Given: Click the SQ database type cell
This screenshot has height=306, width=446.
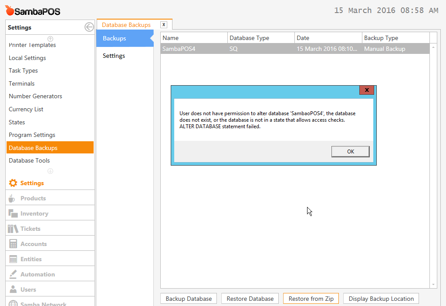Looking at the screenshot, I should 233,49.
